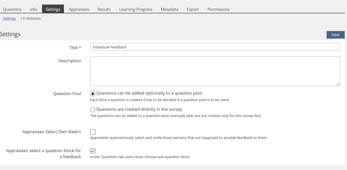347x170 pixels.
Task: Select 'Questions can be added optionally' radio
Action: [93, 94]
